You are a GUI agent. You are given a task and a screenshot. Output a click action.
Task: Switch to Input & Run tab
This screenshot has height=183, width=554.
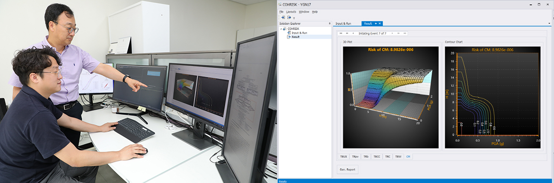(343, 23)
